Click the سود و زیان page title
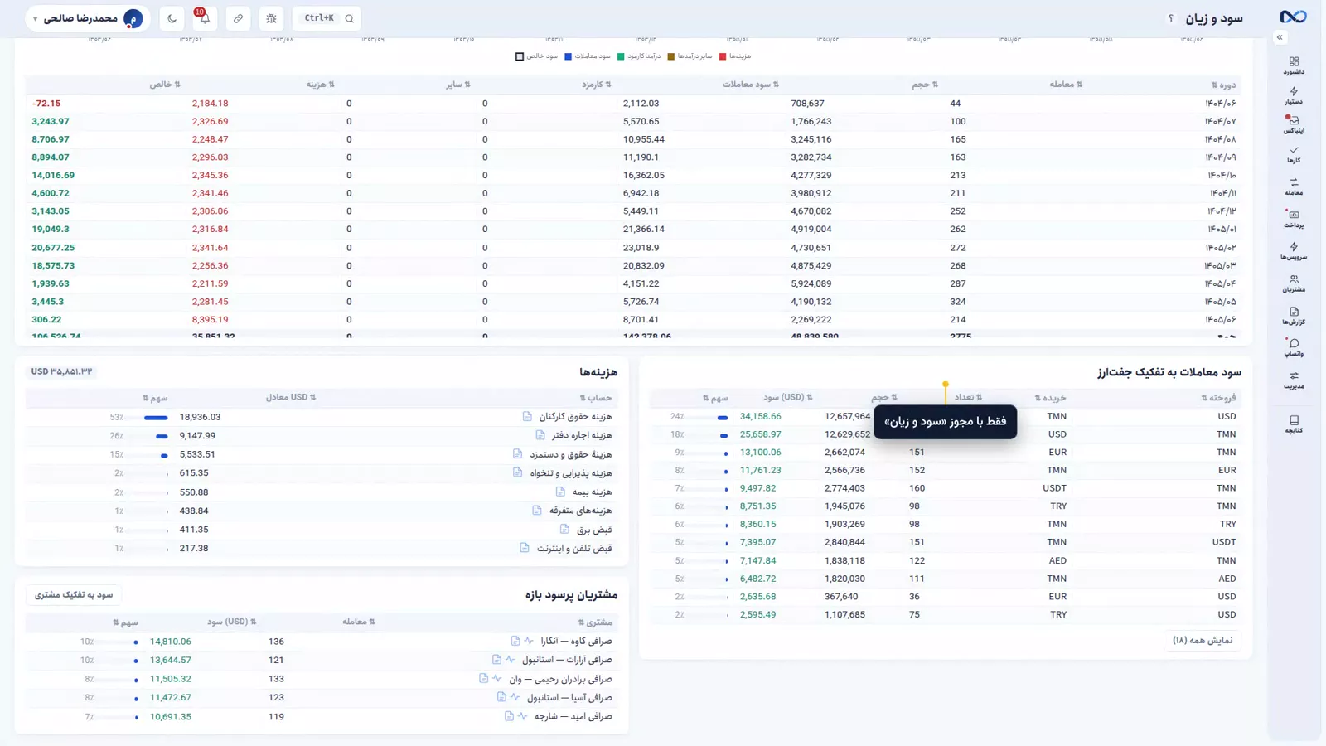Screen dimensions: 1326x746 (1214, 18)
